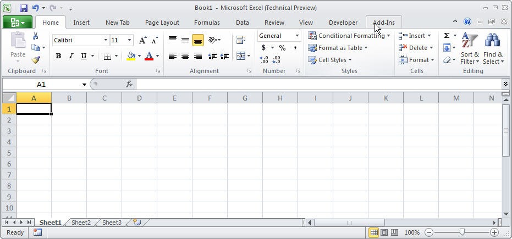Open Cell Styles gallery
The height and width of the screenshot is (239, 512).
click(330, 60)
